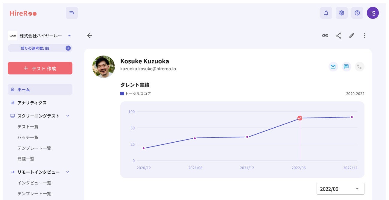Add more selections with plus icon
389x200 pixels.
(x=68, y=48)
